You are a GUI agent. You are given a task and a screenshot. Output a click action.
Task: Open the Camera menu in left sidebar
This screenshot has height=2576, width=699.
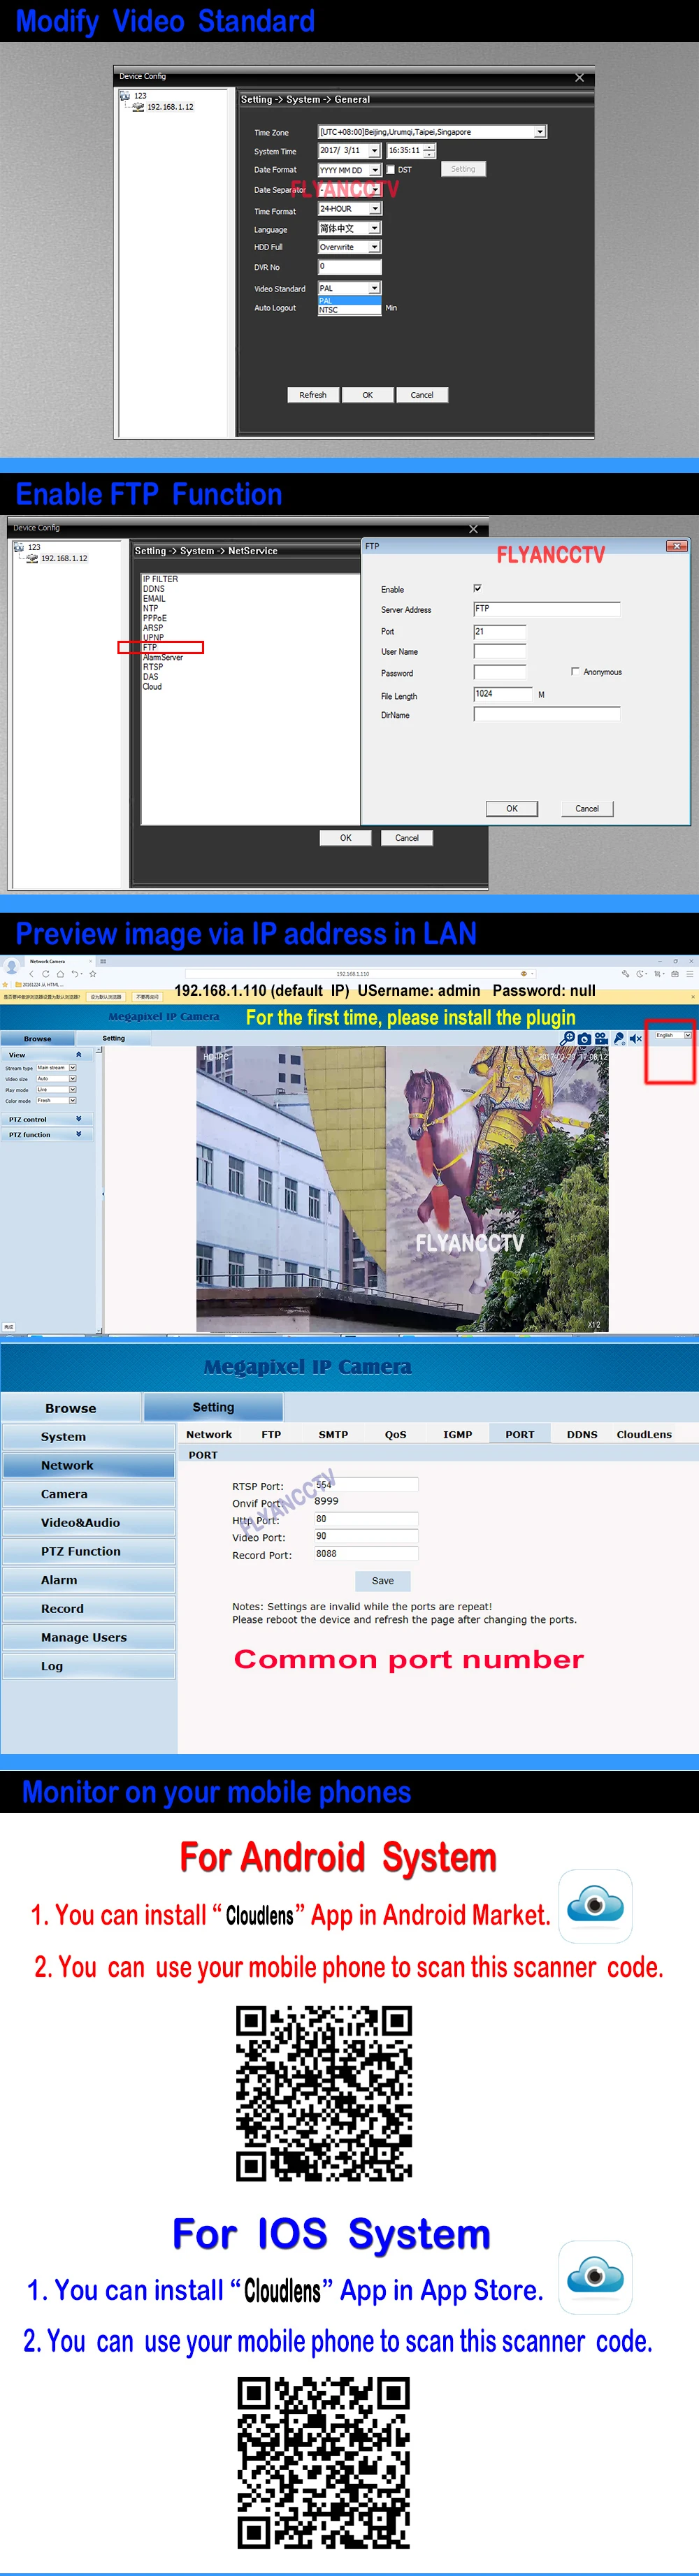(x=89, y=1494)
